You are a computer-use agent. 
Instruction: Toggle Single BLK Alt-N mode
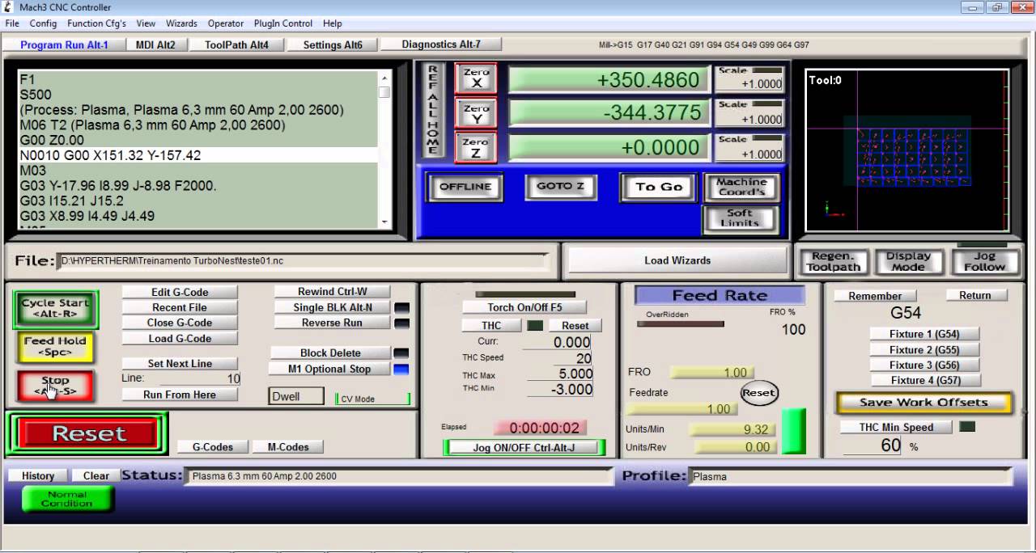333,307
